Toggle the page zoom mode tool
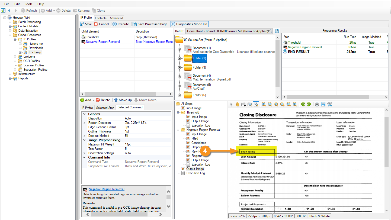 pyautogui.click(x=256, y=104)
